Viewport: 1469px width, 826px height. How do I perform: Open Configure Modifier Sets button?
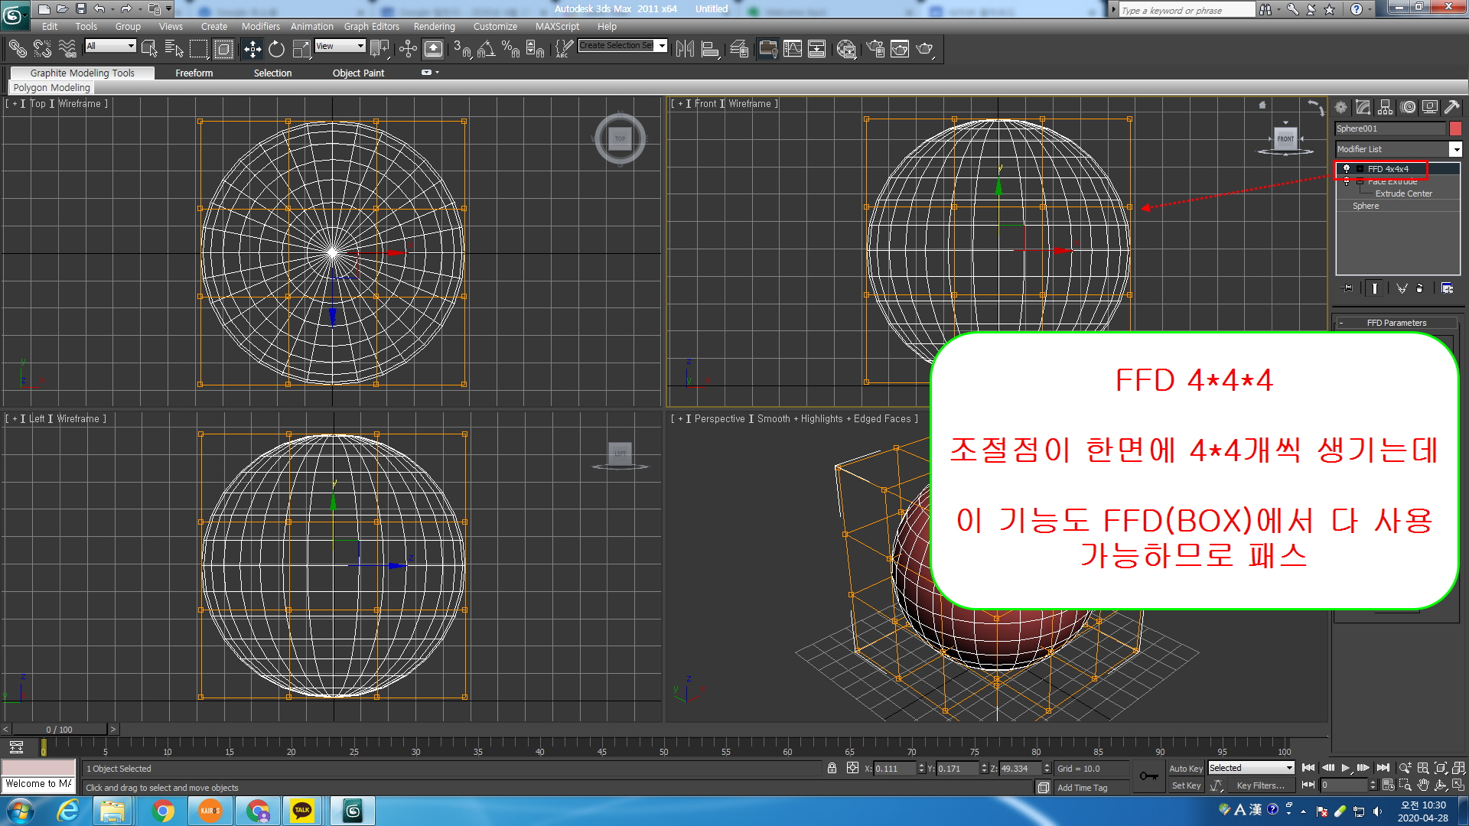(1447, 288)
